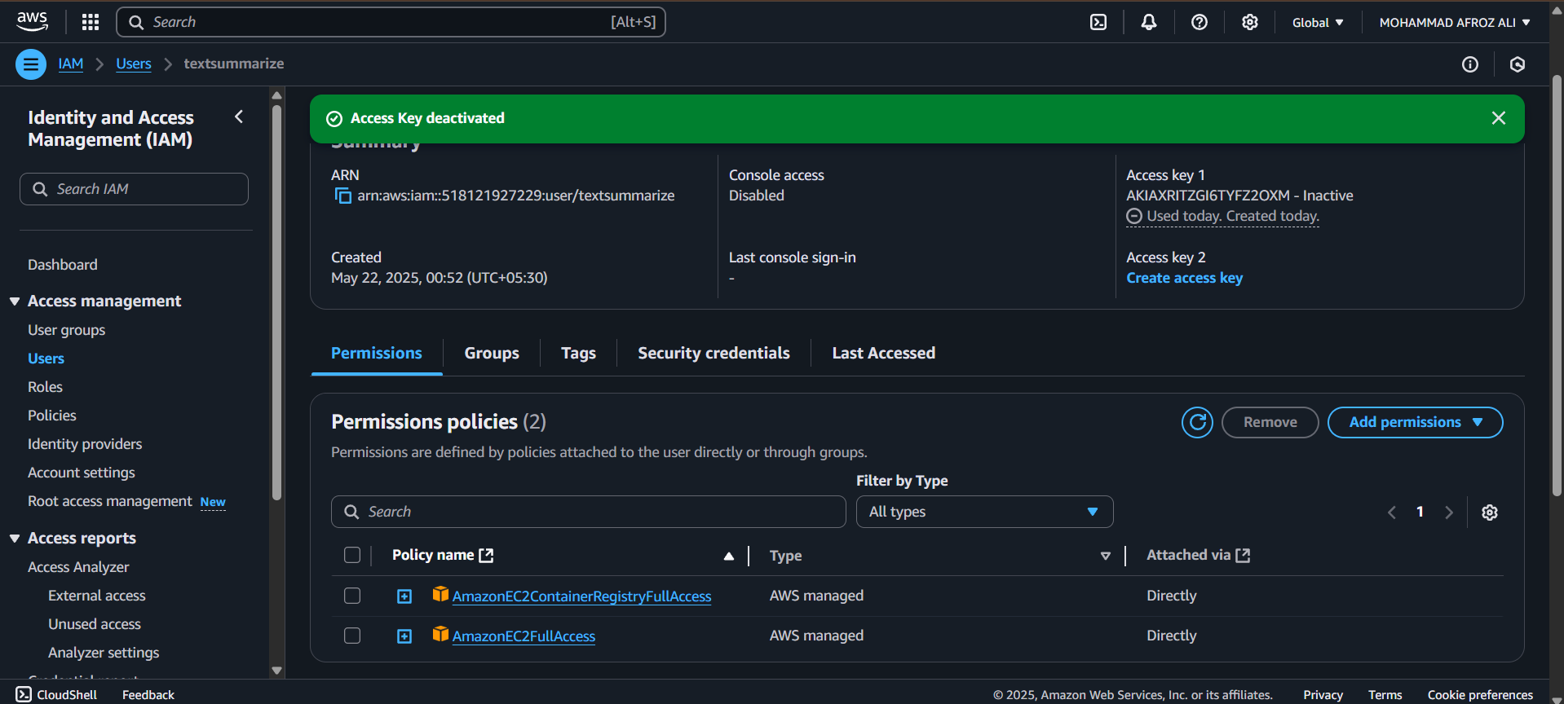Toggle the select-all policies checkbox
1564x704 pixels.
click(x=352, y=555)
